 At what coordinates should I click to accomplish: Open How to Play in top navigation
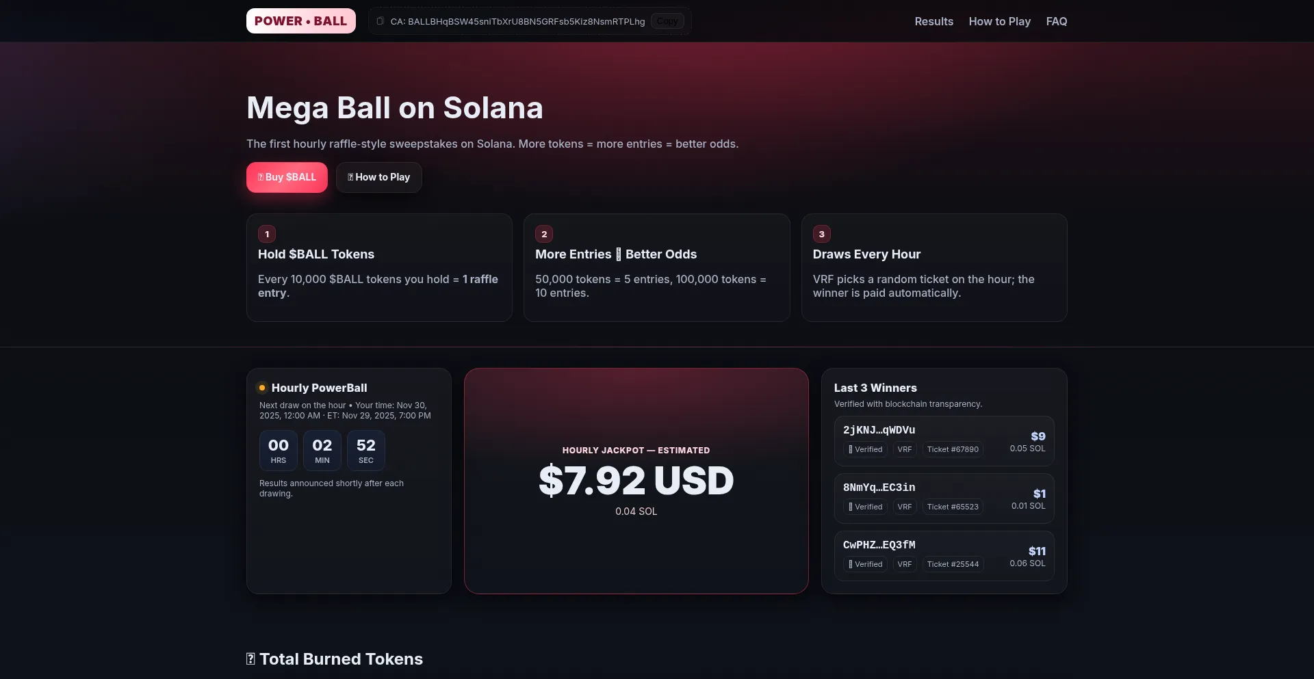(x=999, y=21)
